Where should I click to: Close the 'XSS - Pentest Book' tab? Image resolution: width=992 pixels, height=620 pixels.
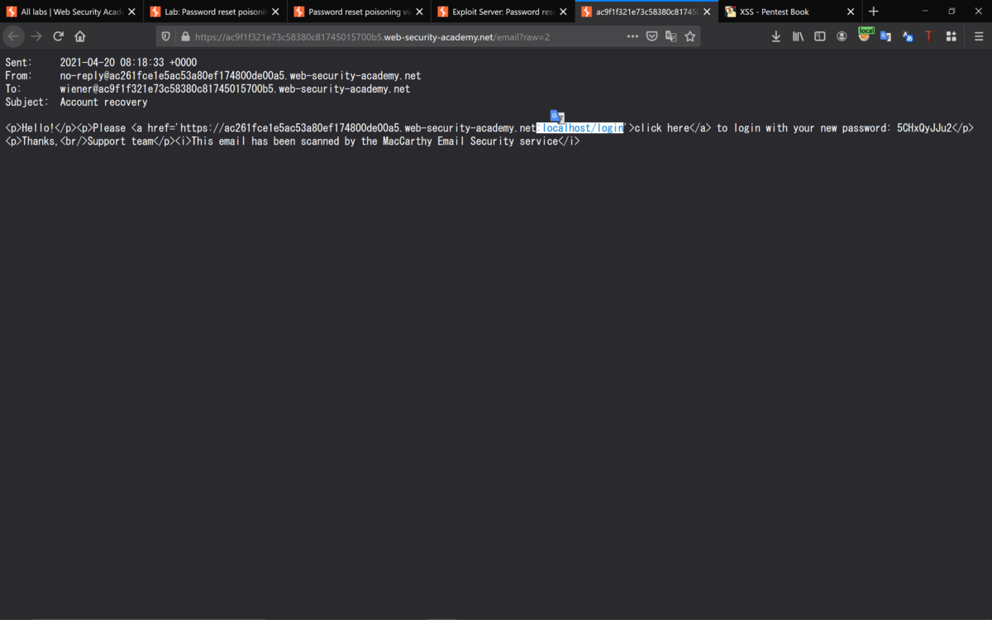click(x=851, y=12)
